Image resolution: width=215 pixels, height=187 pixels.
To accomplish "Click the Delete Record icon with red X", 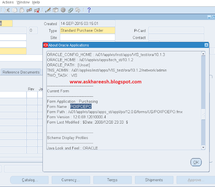I will click(x=37, y=10).
